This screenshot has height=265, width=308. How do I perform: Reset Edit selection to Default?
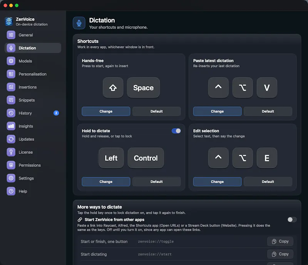(268, 182)
